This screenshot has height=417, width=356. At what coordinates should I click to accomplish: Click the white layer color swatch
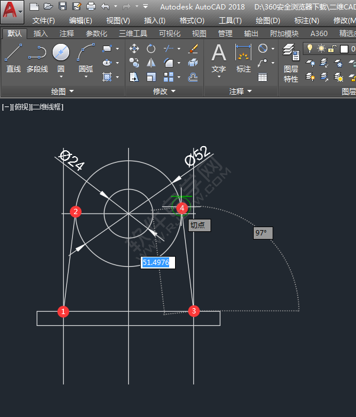tap(344, 49)
